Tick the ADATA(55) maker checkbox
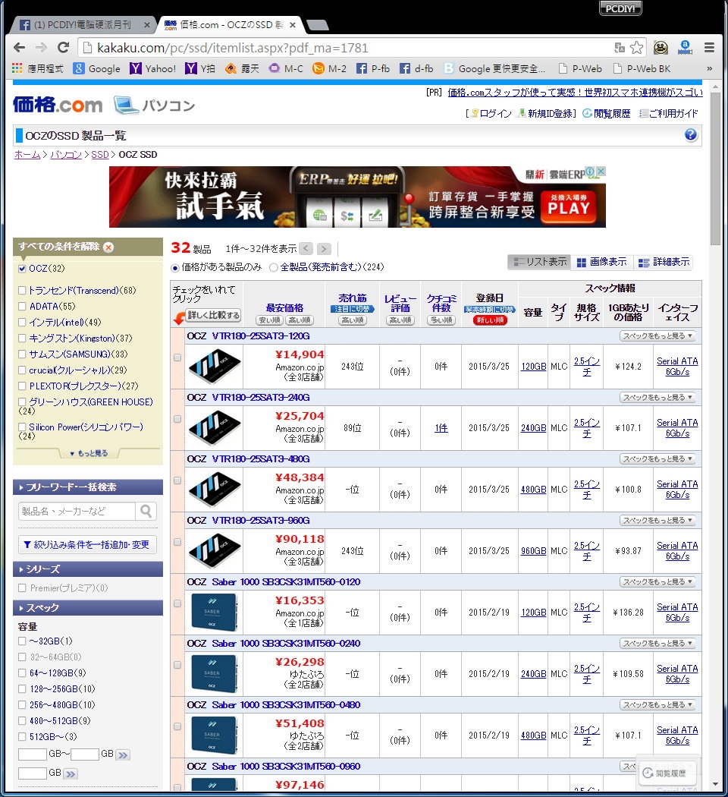Viewport: 728px width, 797px height. tap(22, 306)
